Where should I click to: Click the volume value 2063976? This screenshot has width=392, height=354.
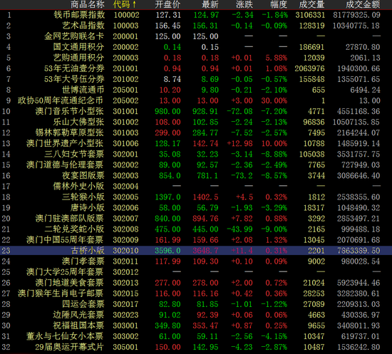coord(309,69)
